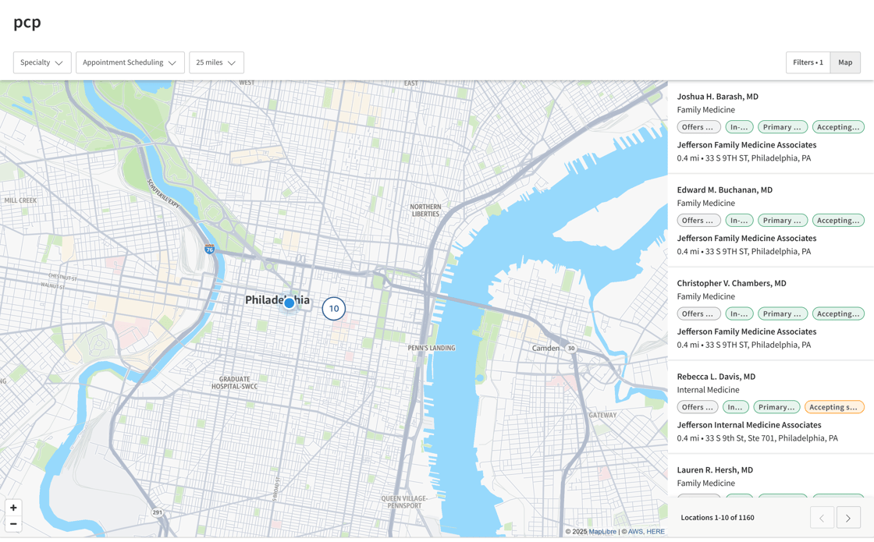Go to previous page of locations

pyautogui.click(x=822, y=518)
